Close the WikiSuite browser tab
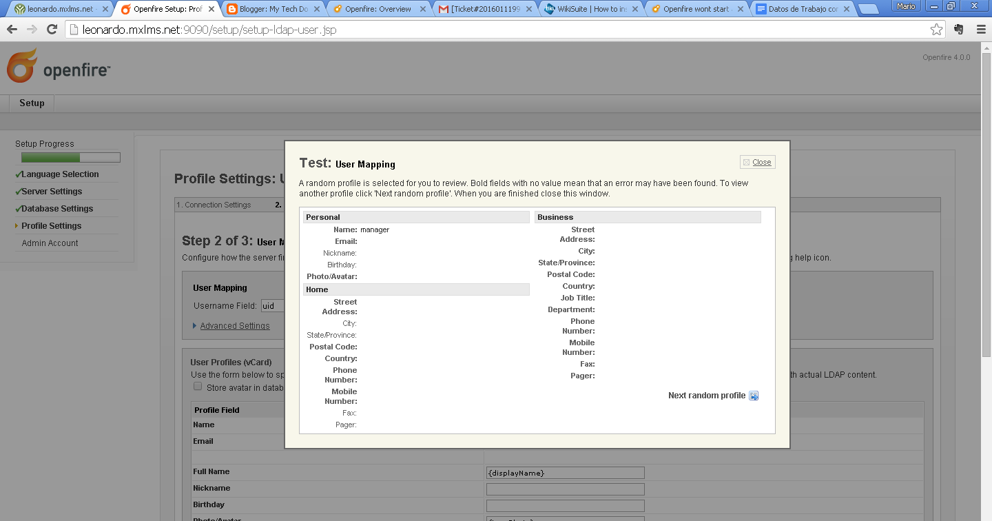992x521 pixels. pos(635,10)
